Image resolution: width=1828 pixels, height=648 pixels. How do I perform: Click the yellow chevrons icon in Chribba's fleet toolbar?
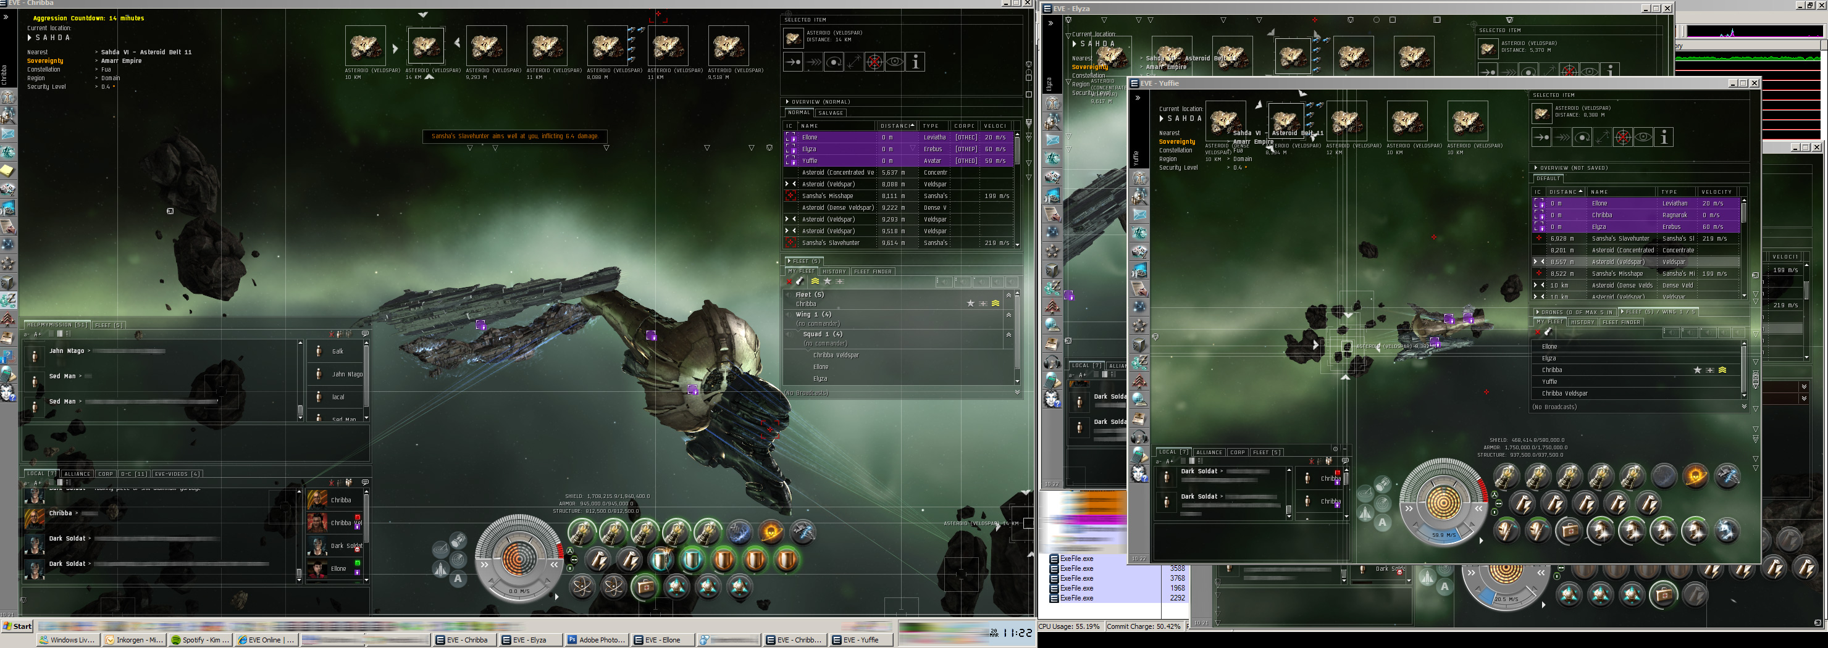pyautogui.click(x=815, y=281)
